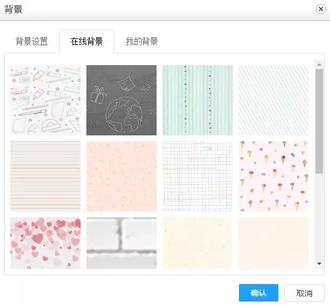
Task: Close the 背景 dialog with X icon
Action: tap(321, 9)
